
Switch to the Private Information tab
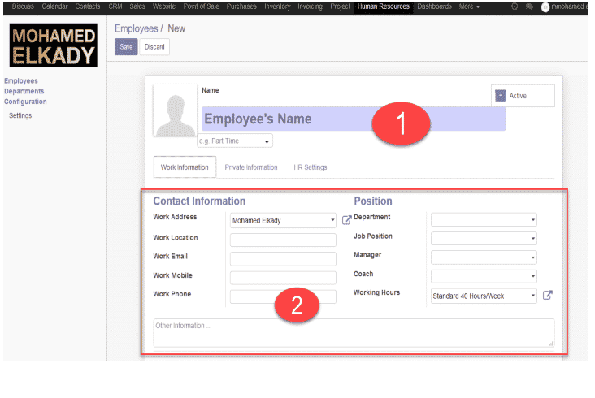[x=251, y=167]
